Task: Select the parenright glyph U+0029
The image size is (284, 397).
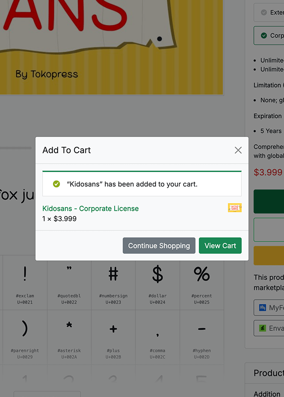Action: 25,338
